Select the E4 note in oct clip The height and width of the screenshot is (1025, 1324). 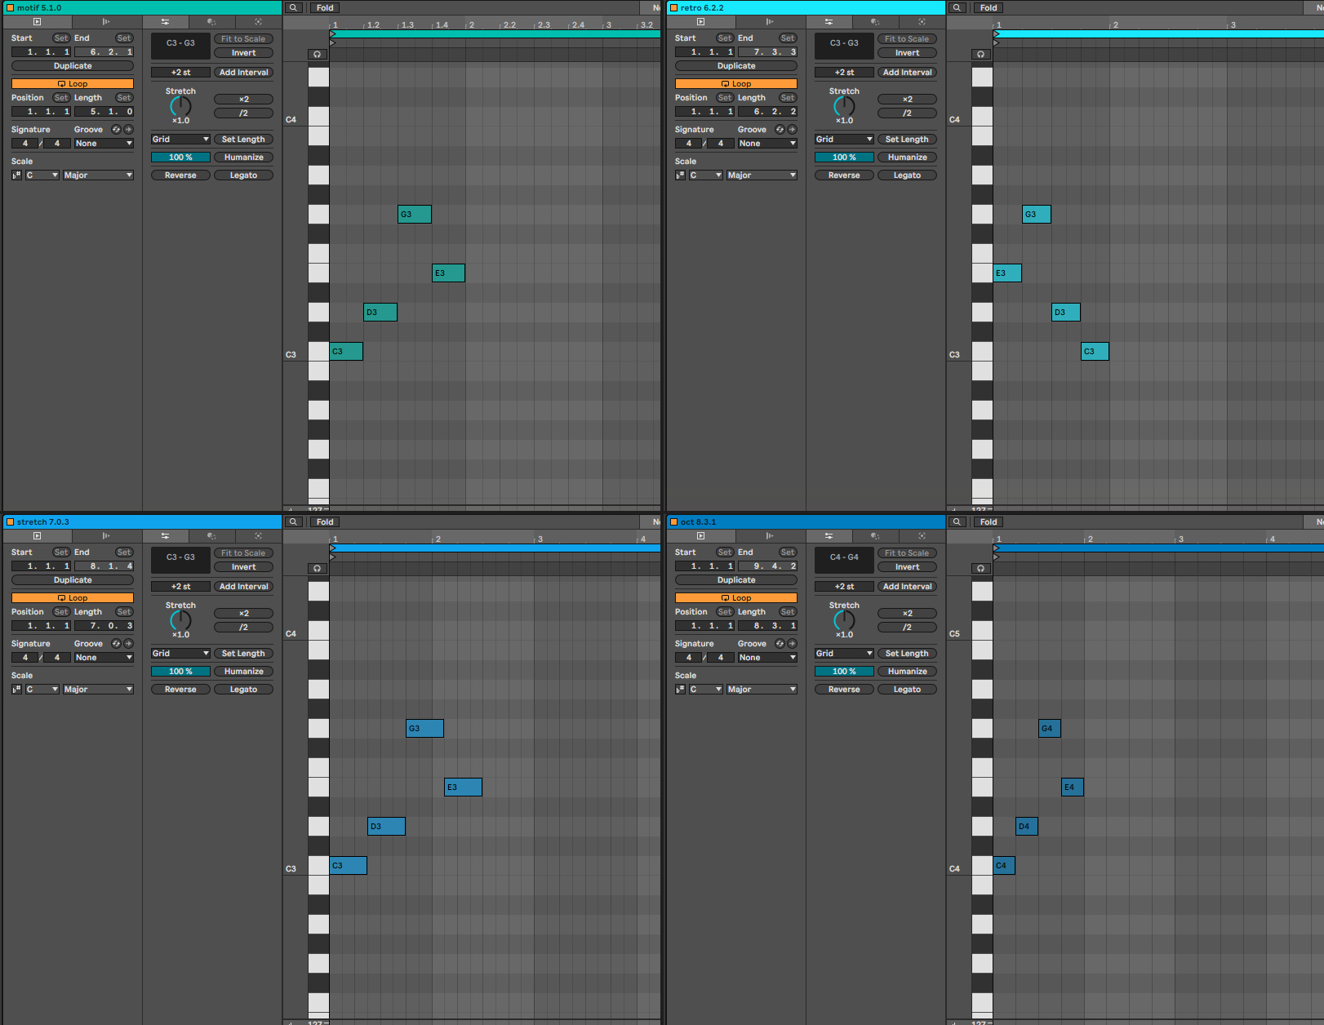coord(1073,788)
